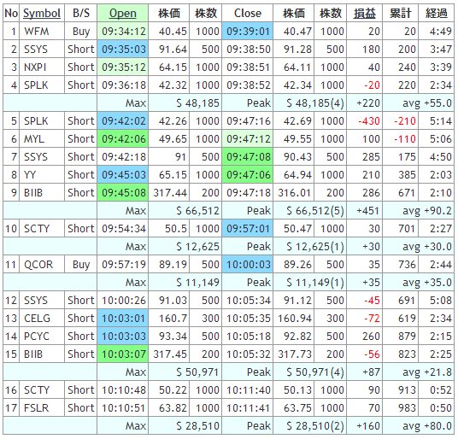
Task: Select open time 09:35:03
Action: coord(123,50)
